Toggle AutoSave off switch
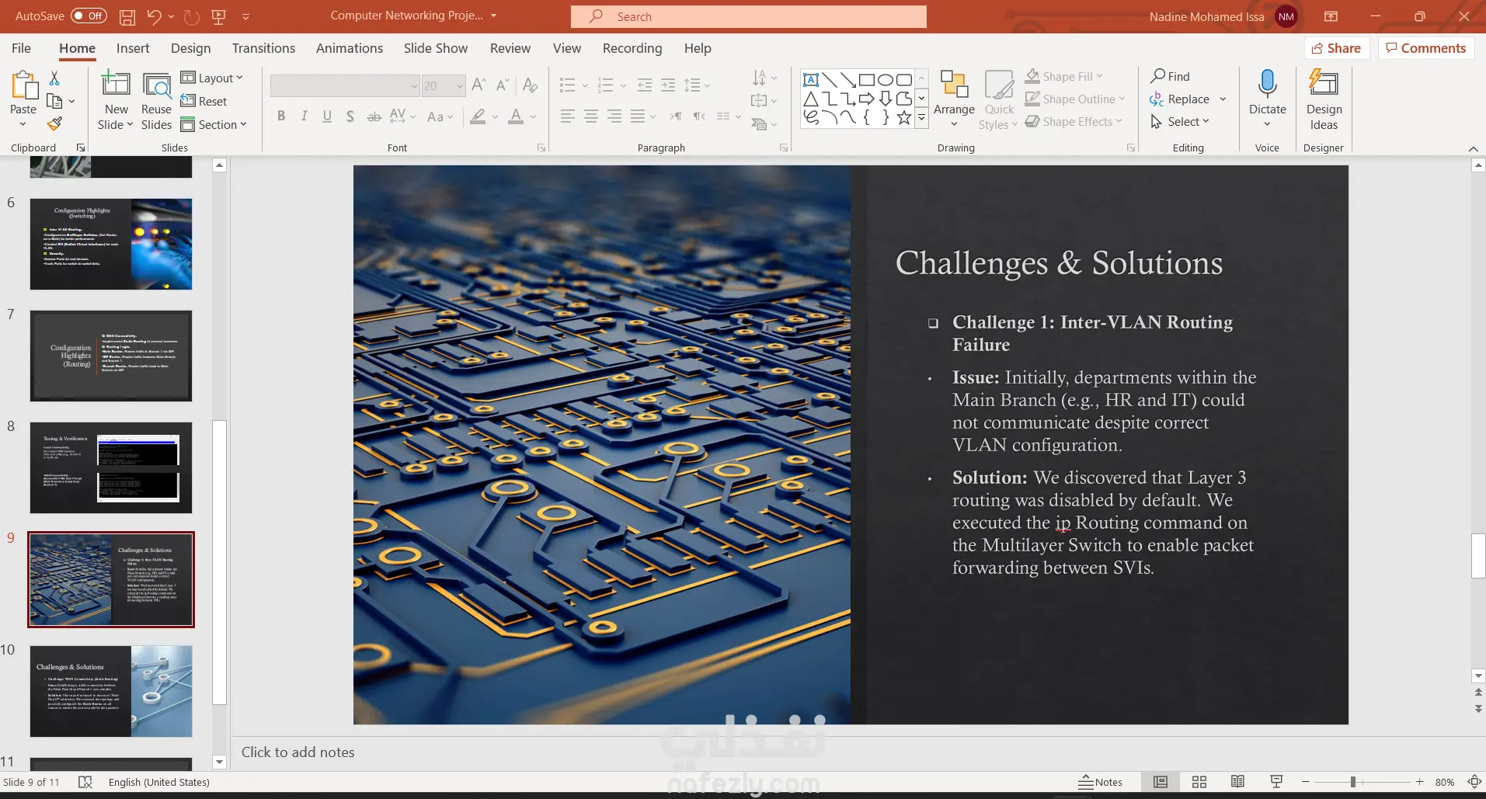This screenshot has height=799, width=1486. click(89, 16)
